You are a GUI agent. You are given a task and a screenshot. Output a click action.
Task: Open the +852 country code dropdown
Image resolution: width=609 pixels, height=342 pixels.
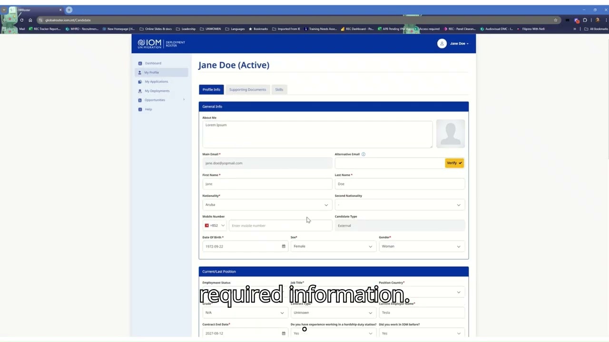point(215,226)
